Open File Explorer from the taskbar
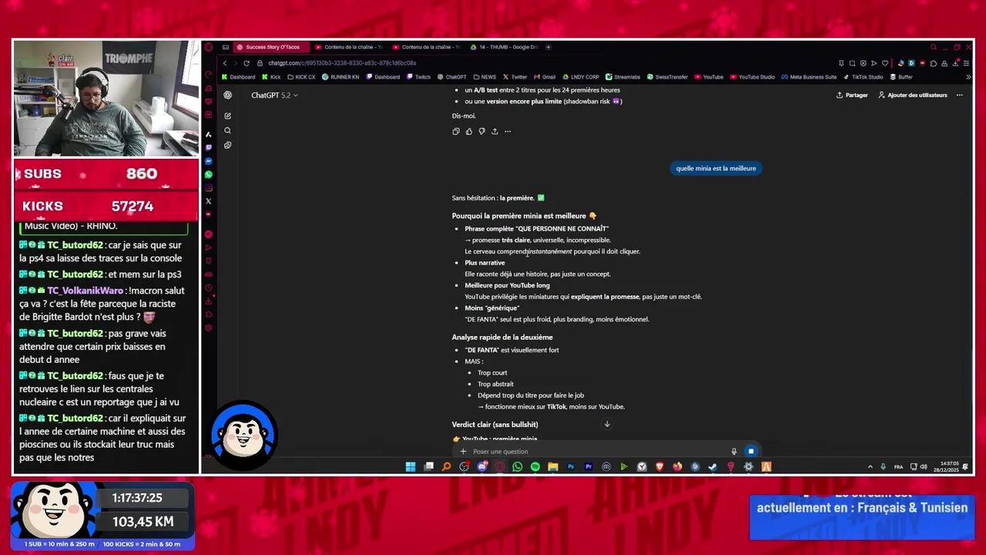The width and height of the screenshot is (986, 555). (x=552, y=466)
